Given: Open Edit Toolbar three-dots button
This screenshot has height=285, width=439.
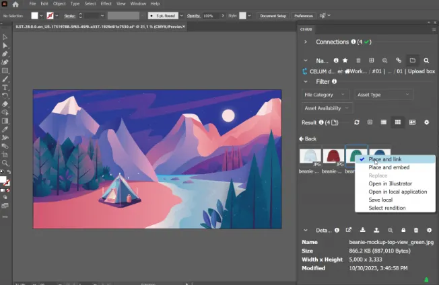Looking at the screenshot, I should pos(5,217).
